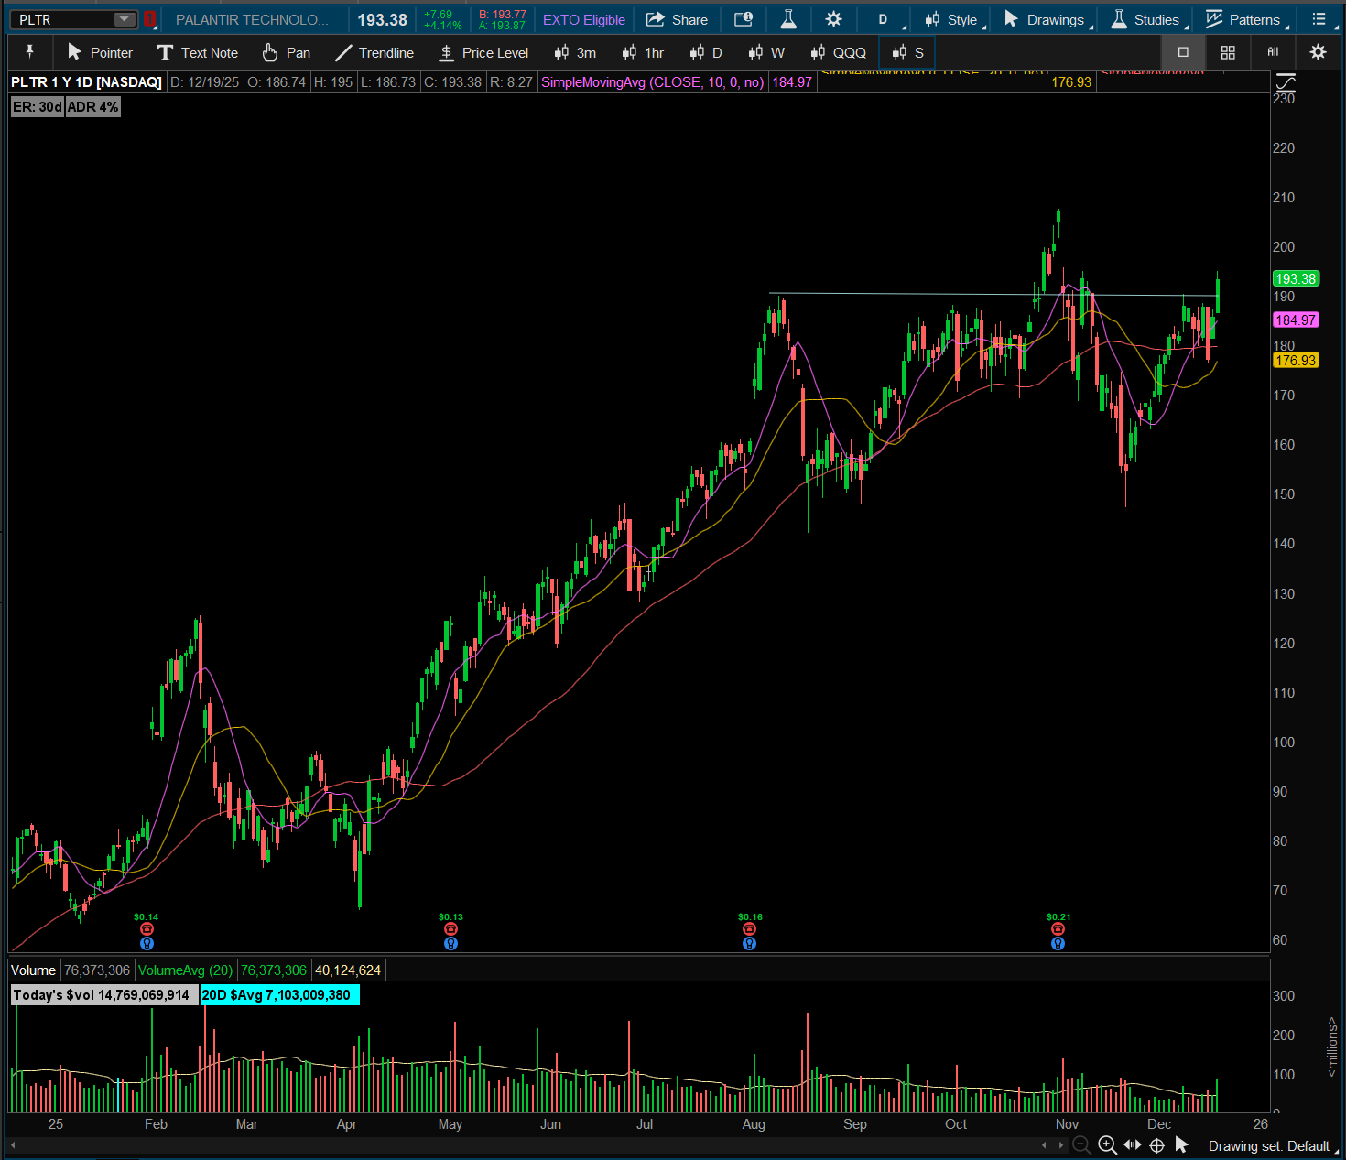Toggle the crosshair cursor icon
The height and width of the screenshot is (1160, 1346).
[x=1156, y=1145]
